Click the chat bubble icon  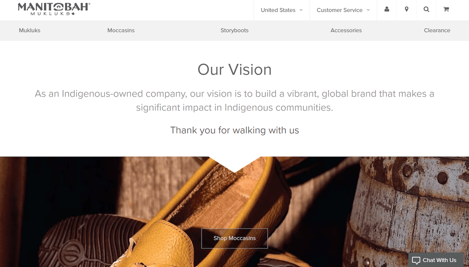click(x=416, y=260)
